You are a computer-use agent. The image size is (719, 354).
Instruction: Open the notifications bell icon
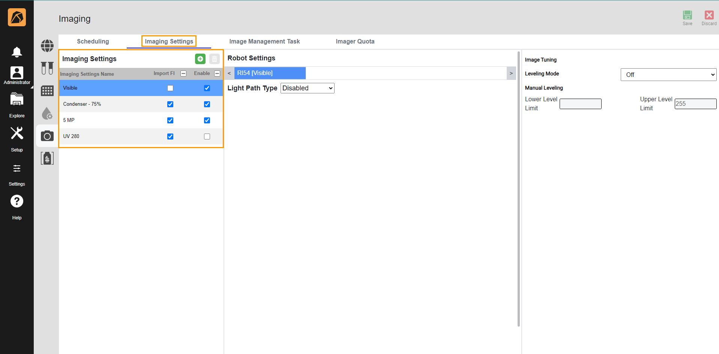coord(17,52)
